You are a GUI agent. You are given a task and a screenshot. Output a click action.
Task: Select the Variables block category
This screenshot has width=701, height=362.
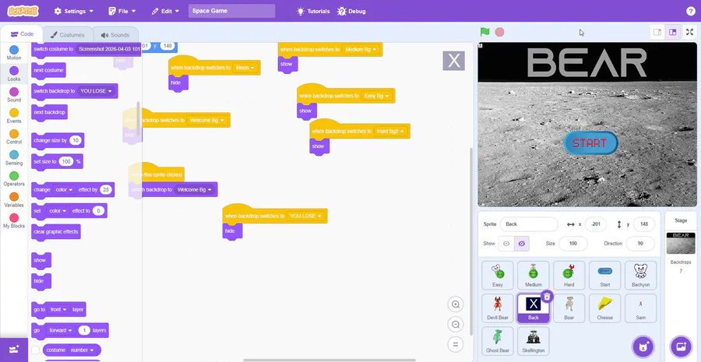tap(14, 200)
